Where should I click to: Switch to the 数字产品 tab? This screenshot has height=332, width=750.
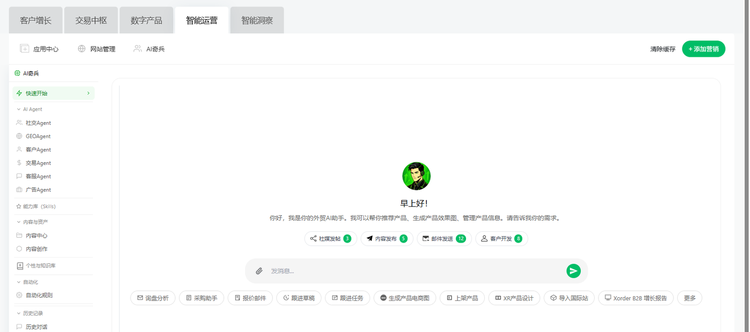[146, 20]
